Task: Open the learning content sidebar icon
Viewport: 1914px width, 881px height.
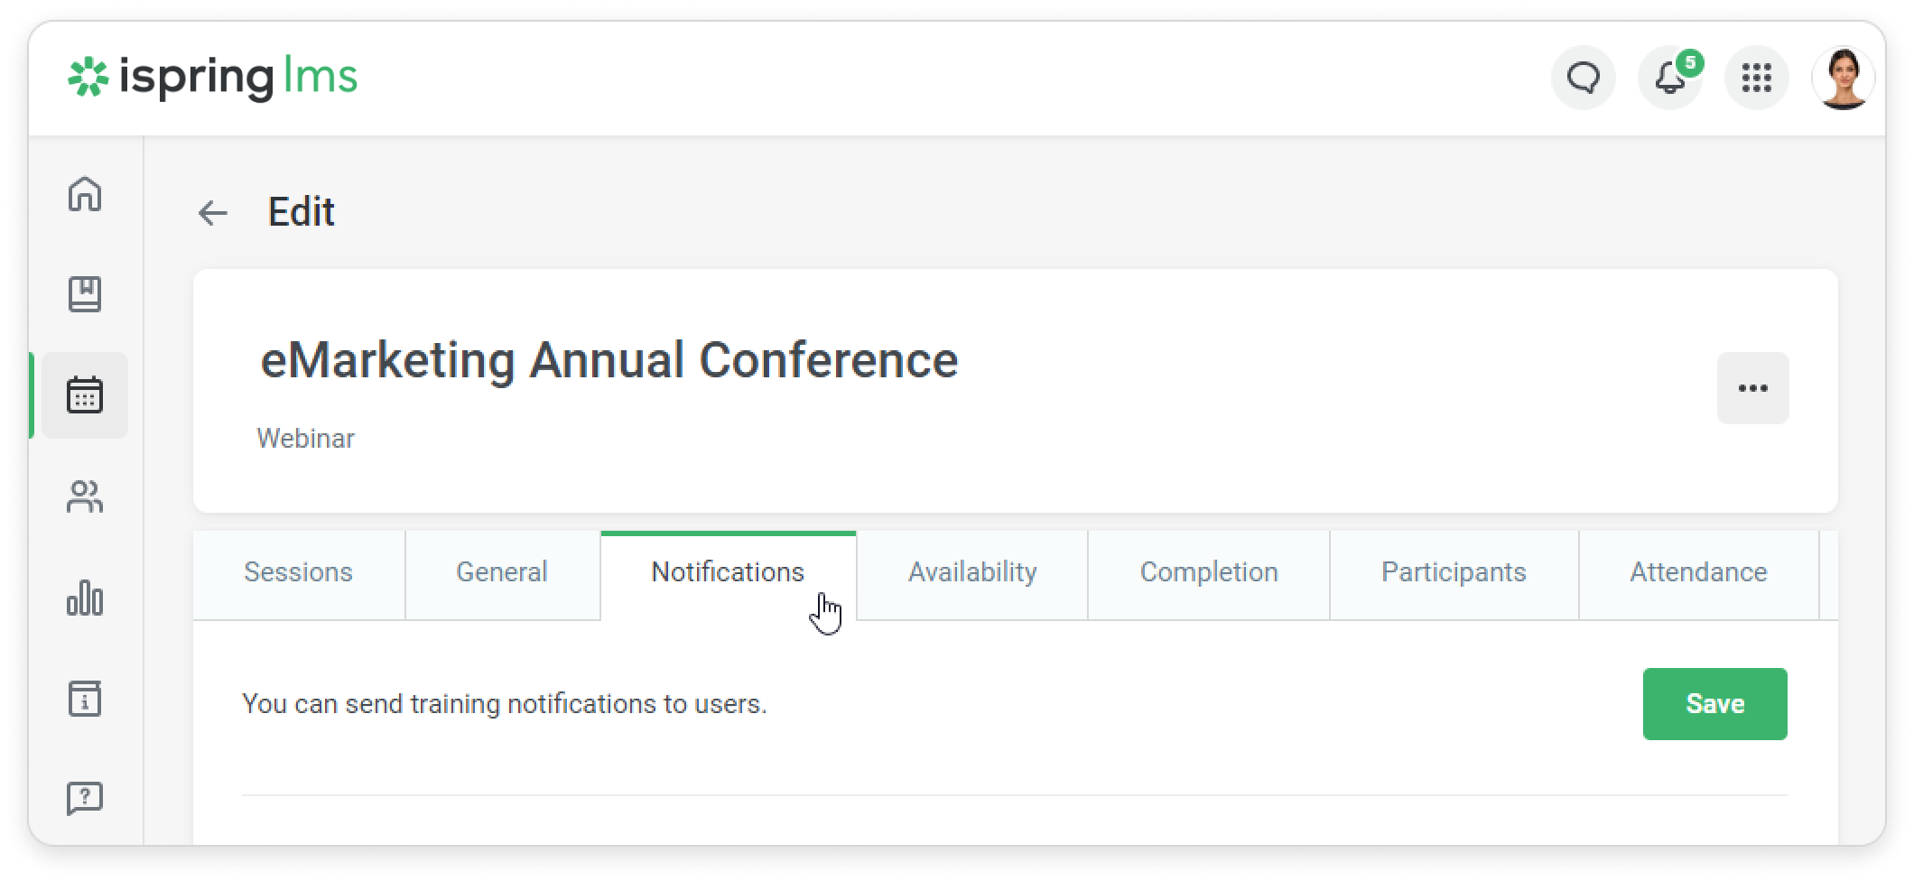Action: [x=85, y=294]
